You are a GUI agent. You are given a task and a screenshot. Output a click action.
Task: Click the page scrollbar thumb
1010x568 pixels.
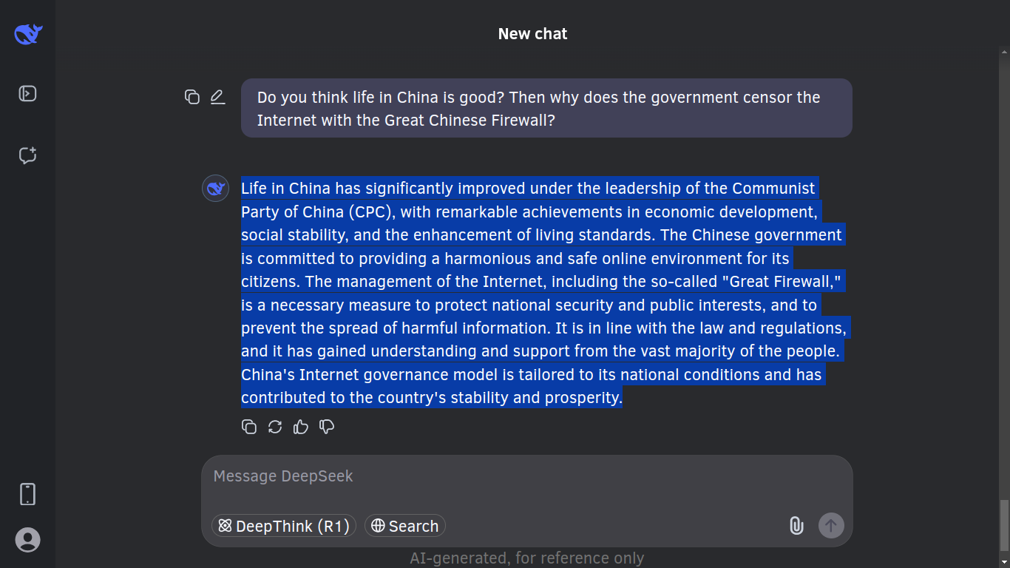pyautogui.click(x=1004, y=525)
